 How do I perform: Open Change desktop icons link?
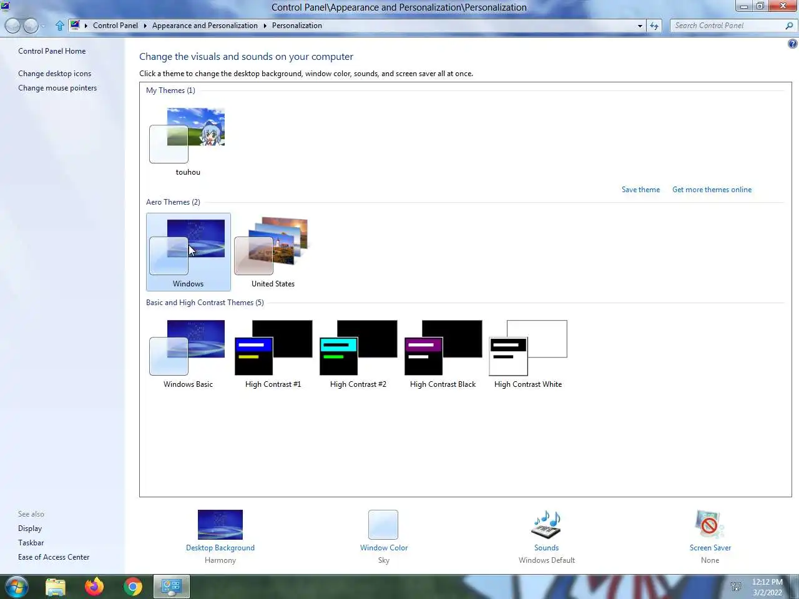coord(54,74)
